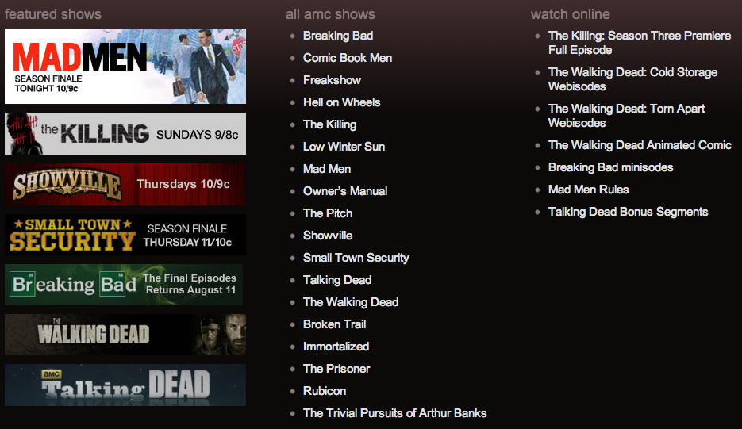This screenshot has width=742, height=429.
Task: Visit the Hell on Wheels show page
Action: click(x=342, y=102)
